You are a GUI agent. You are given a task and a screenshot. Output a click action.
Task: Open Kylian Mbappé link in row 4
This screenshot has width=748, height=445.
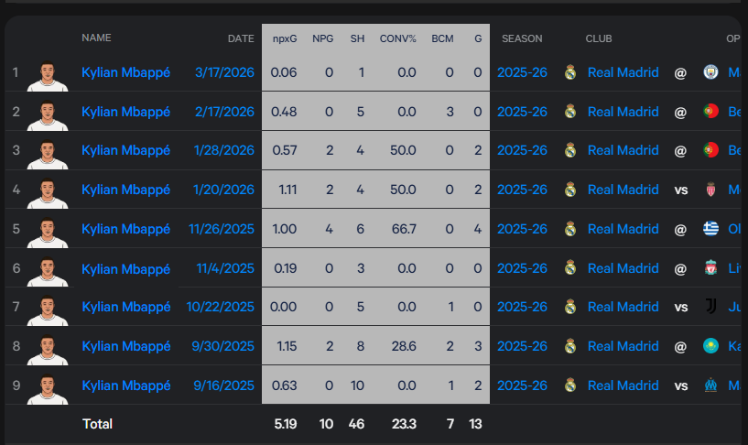[126, 190]
